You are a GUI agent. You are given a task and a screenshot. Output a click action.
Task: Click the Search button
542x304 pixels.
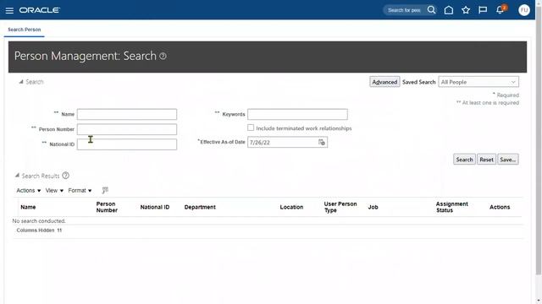(x=464, y=160)
